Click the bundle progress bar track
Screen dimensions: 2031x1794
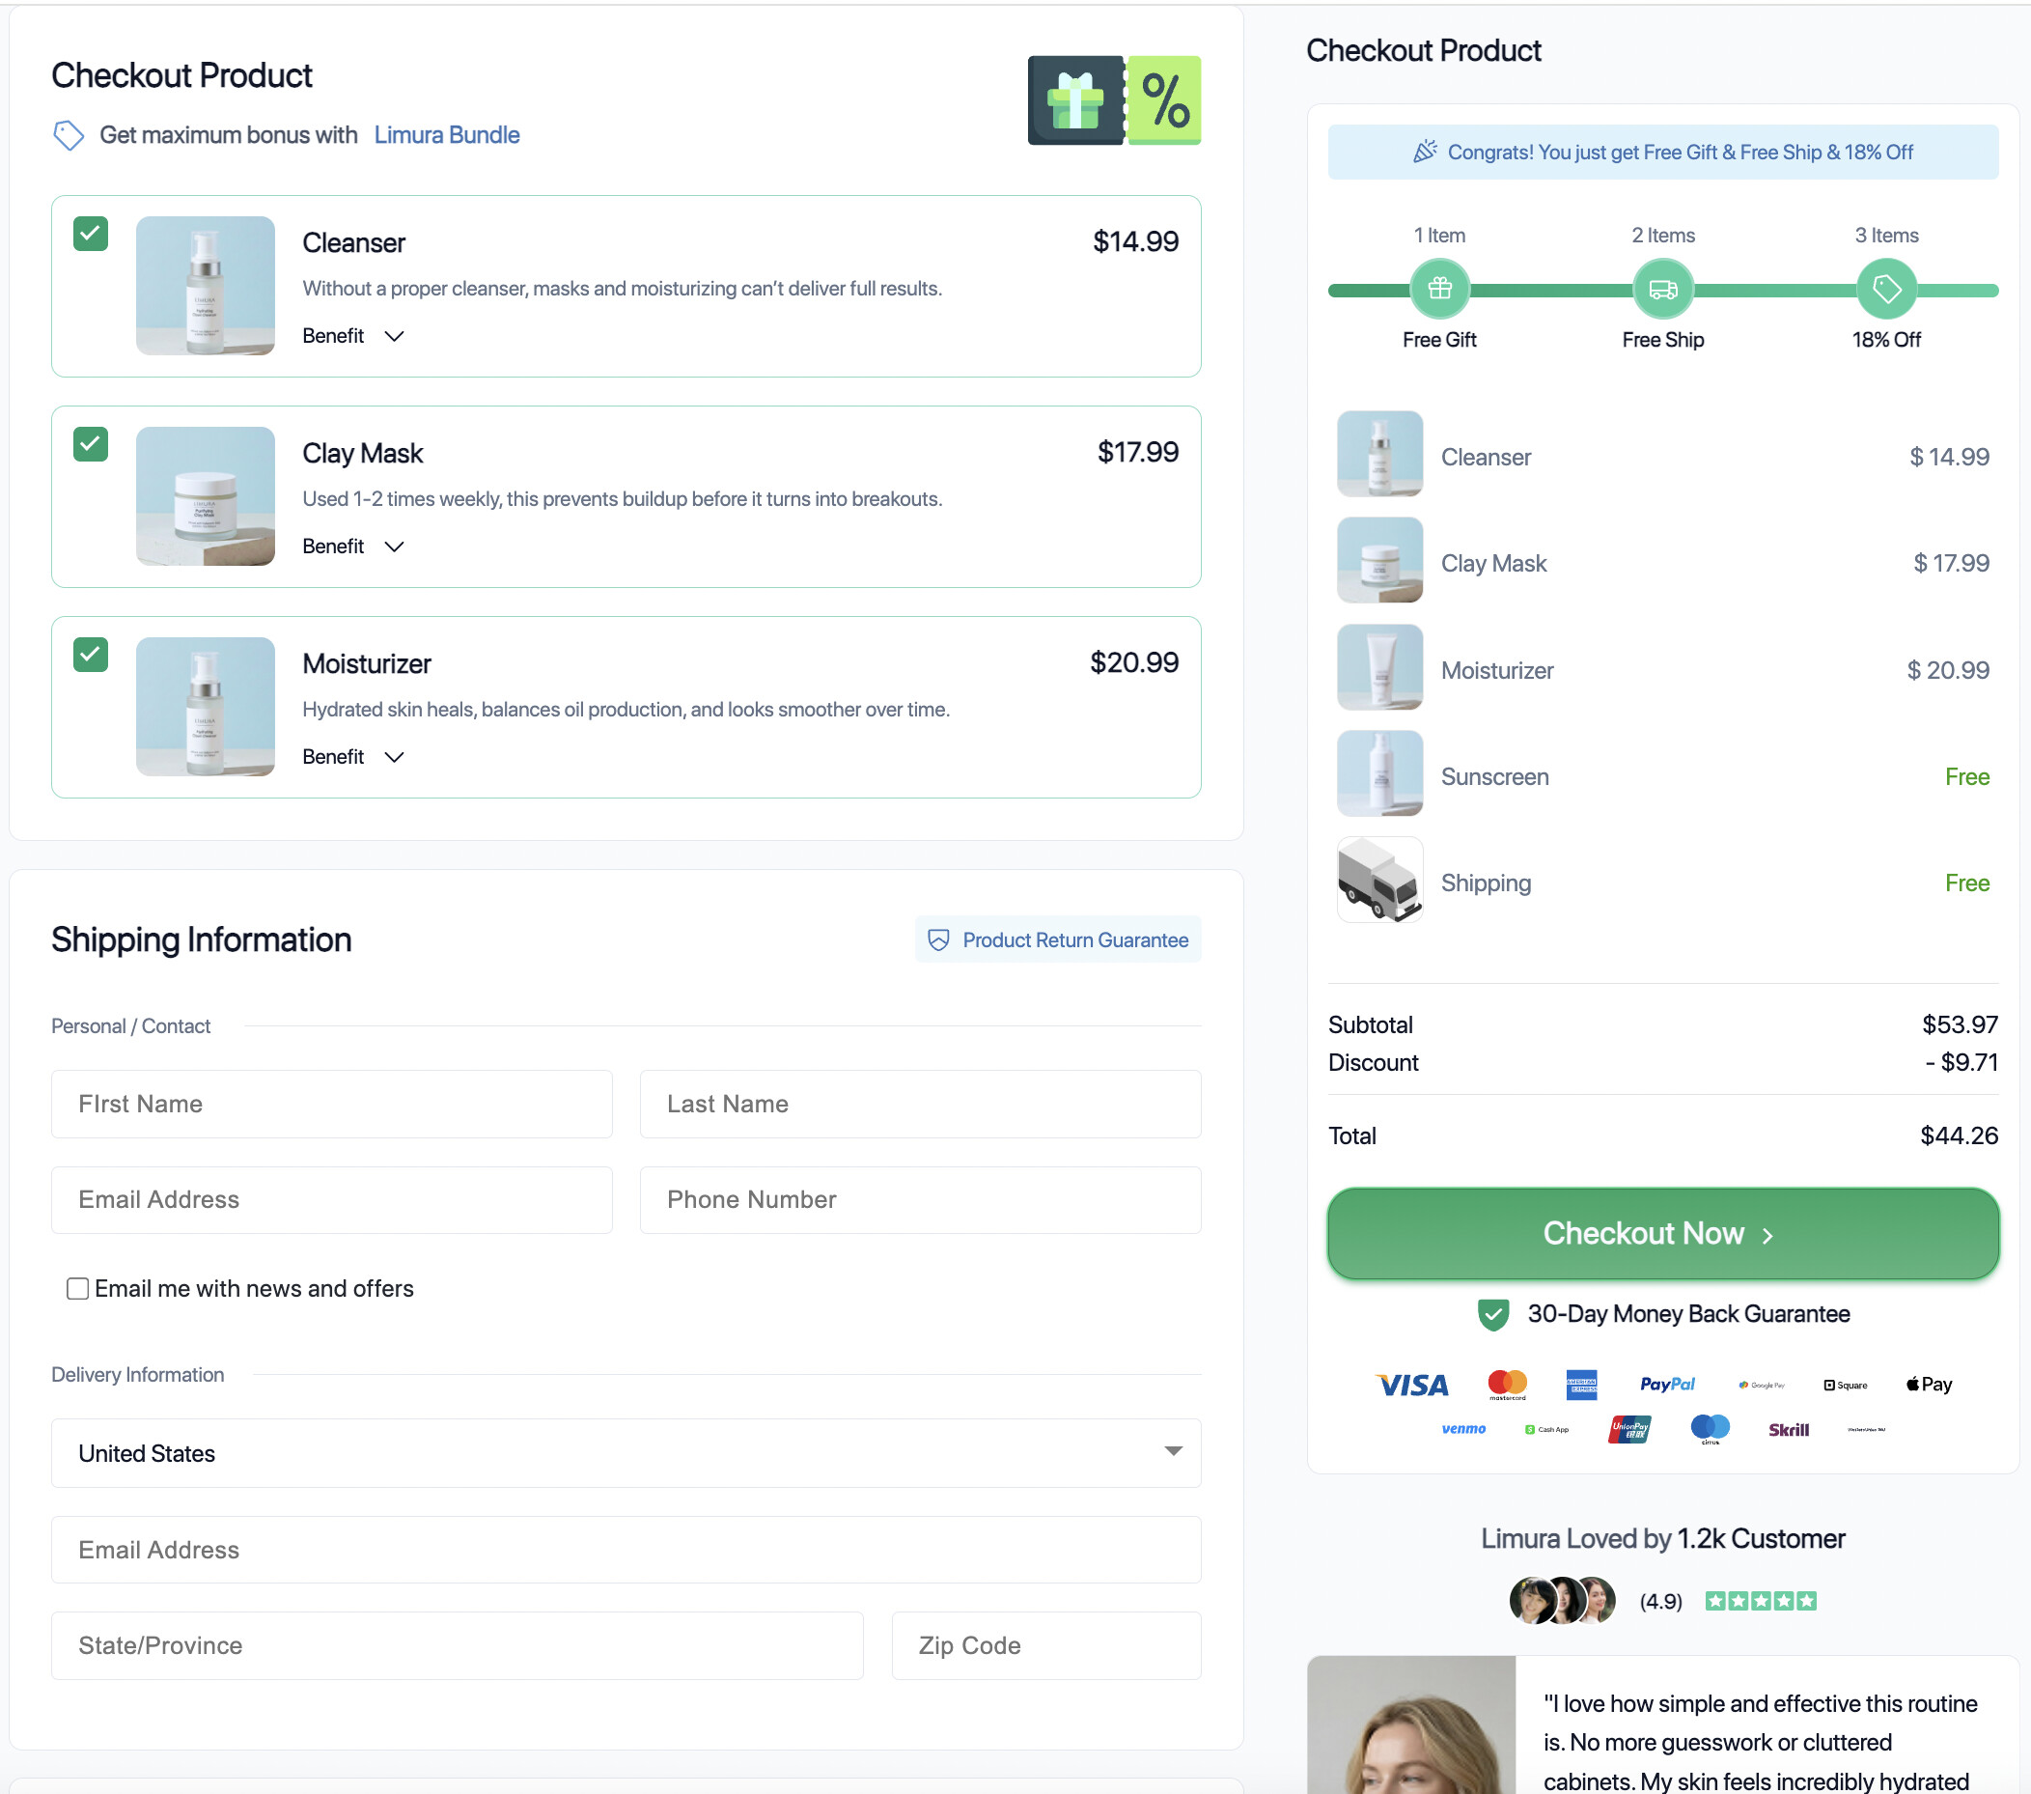[1550, 291]
